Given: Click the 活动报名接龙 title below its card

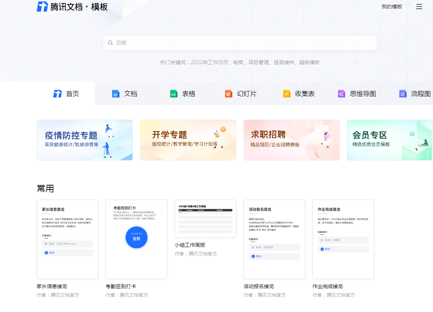Looking at the screenshot, I should (259, 286).
